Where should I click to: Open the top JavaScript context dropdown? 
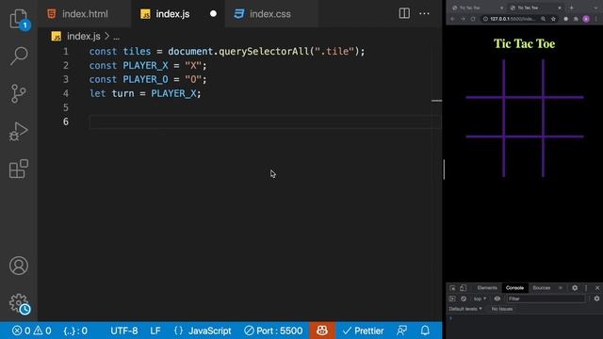[x=480, y=299]
